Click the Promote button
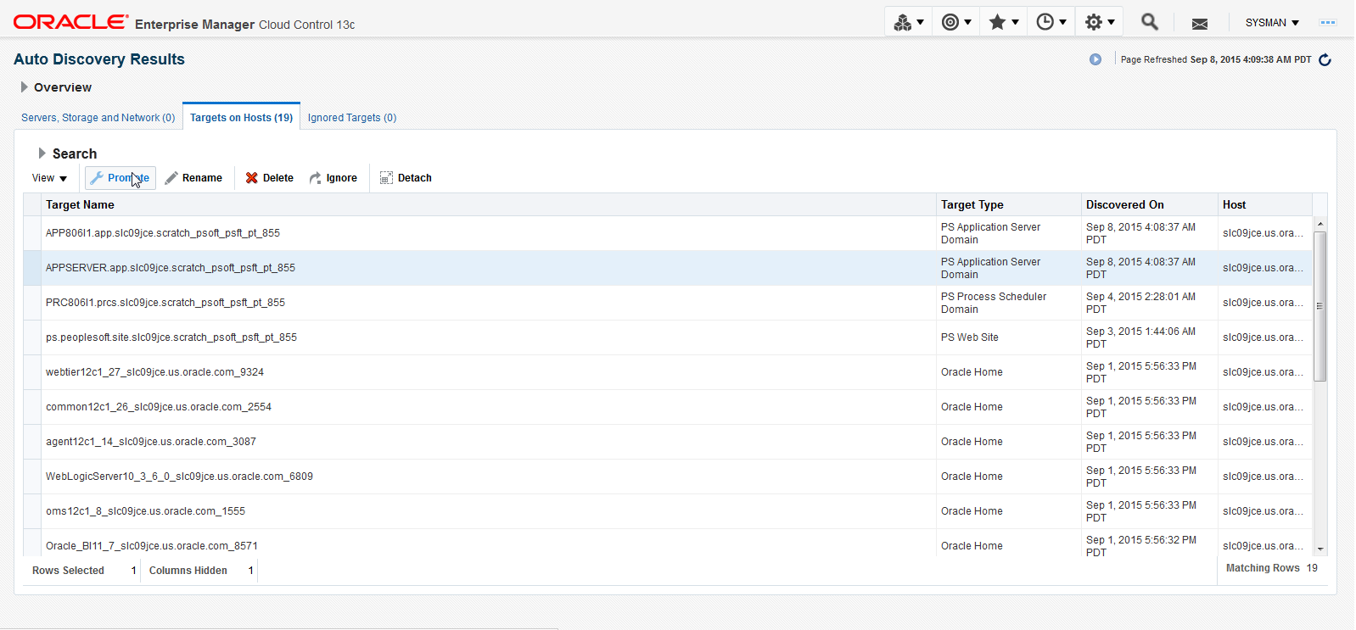Viewport: 1356px width, 630px height. coord(120,178)
